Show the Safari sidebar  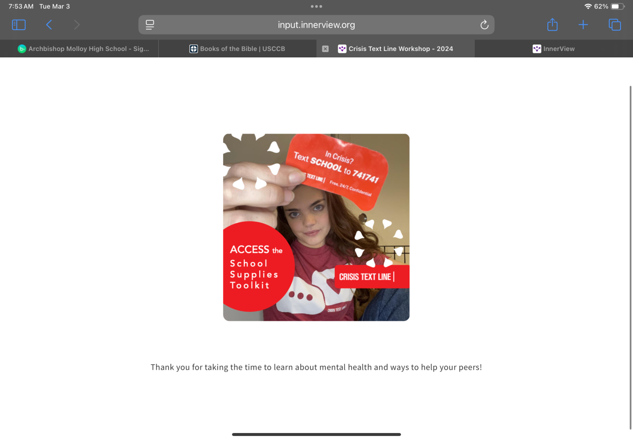(x=19, y=25)
